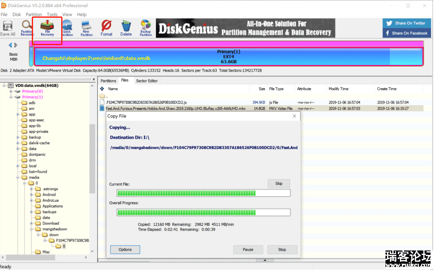The height and width of the screenshot is (271, 435).
Task: Select the lost+found folder
Action: (x=38, y=172)
